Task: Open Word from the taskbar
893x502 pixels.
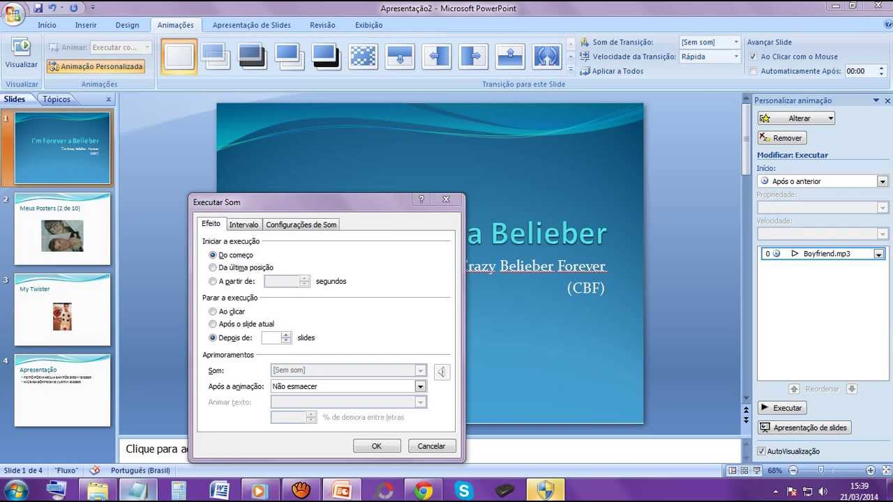Action: point(219,491)
